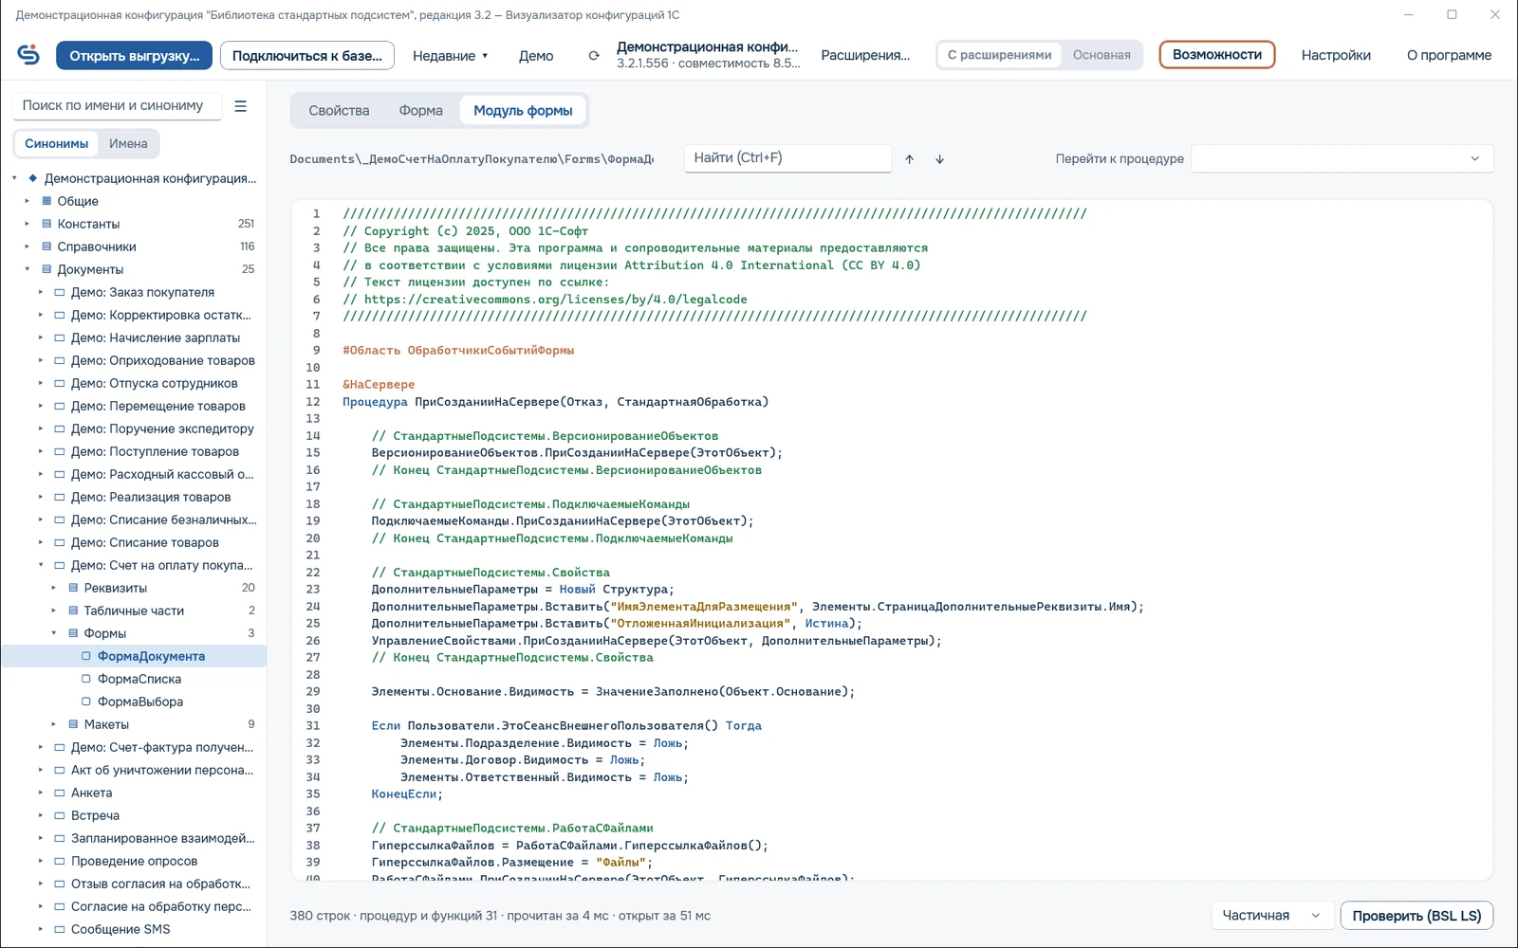Go to previous search match arrow
Screen dimensions: 1518x948
click(x=910, y=159)
